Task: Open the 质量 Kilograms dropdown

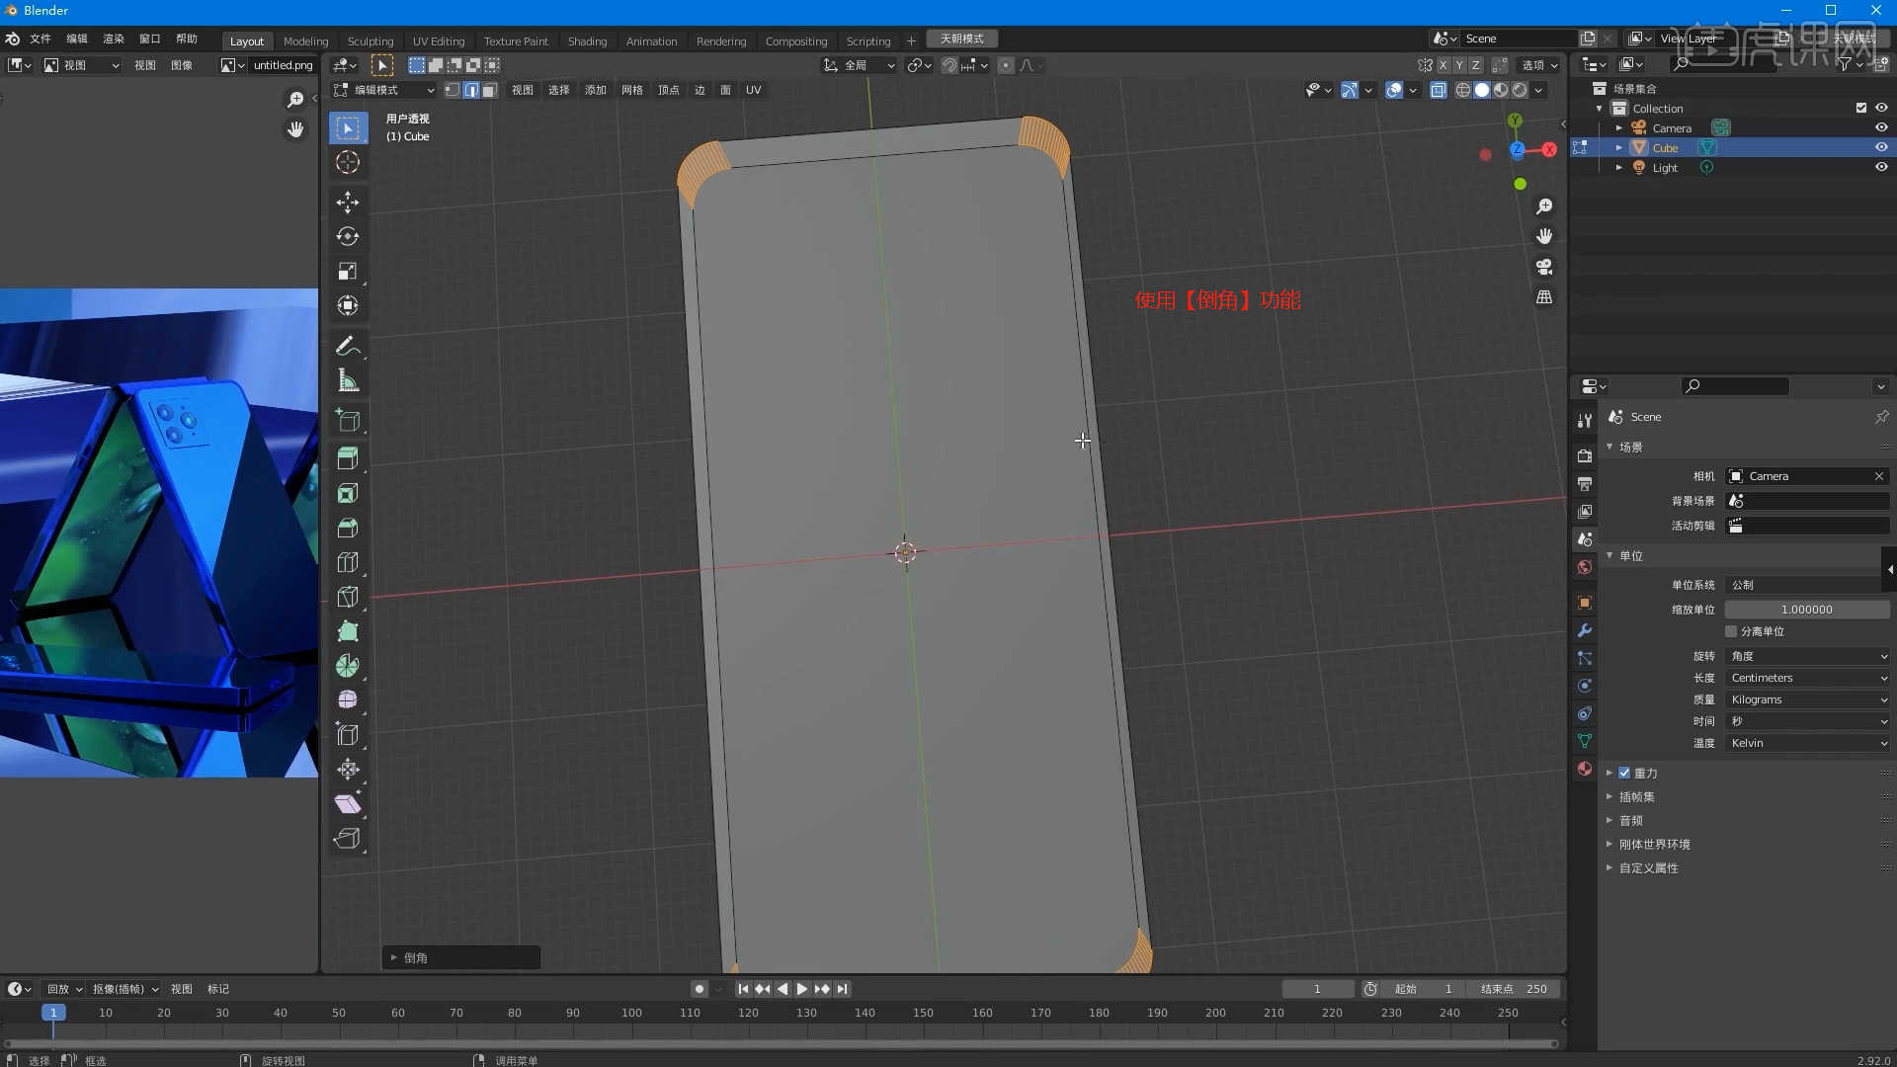Action: pos(1807,699)
